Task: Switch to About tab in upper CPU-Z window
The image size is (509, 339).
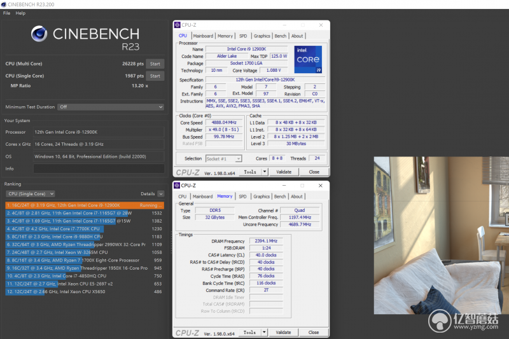Action: 297,36
